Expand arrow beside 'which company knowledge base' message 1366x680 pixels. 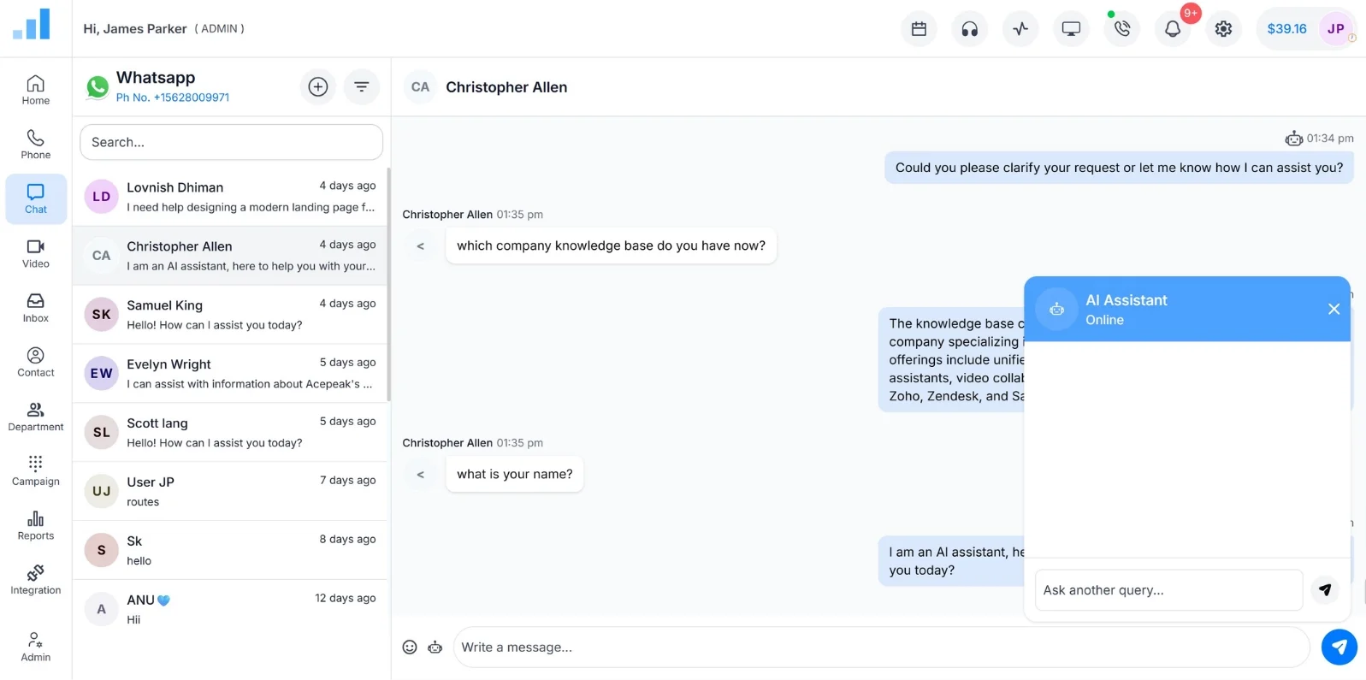point(420,246)
